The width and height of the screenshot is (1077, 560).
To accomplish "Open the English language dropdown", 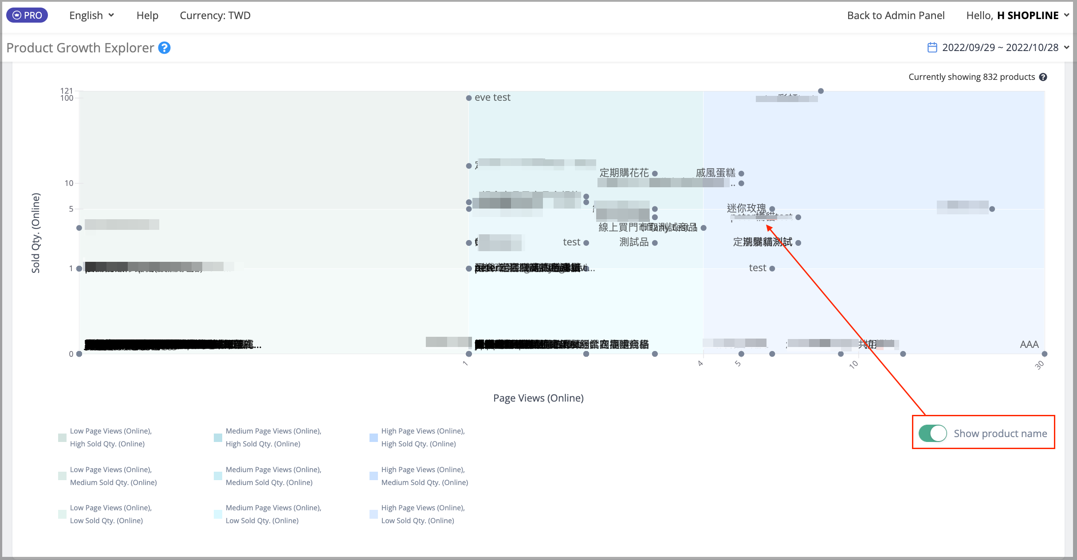I will [x=92, y=16].
